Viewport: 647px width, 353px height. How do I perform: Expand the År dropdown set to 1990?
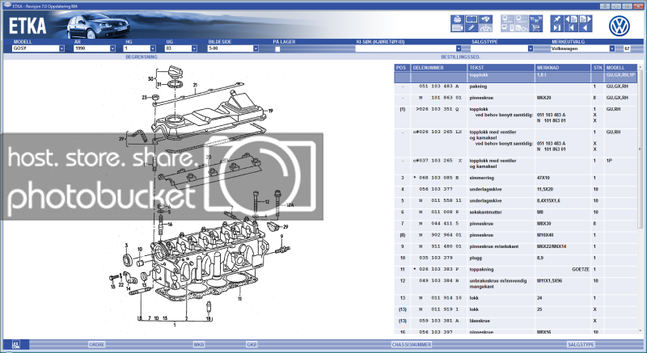pyautogui.click(x=112, y=48)
